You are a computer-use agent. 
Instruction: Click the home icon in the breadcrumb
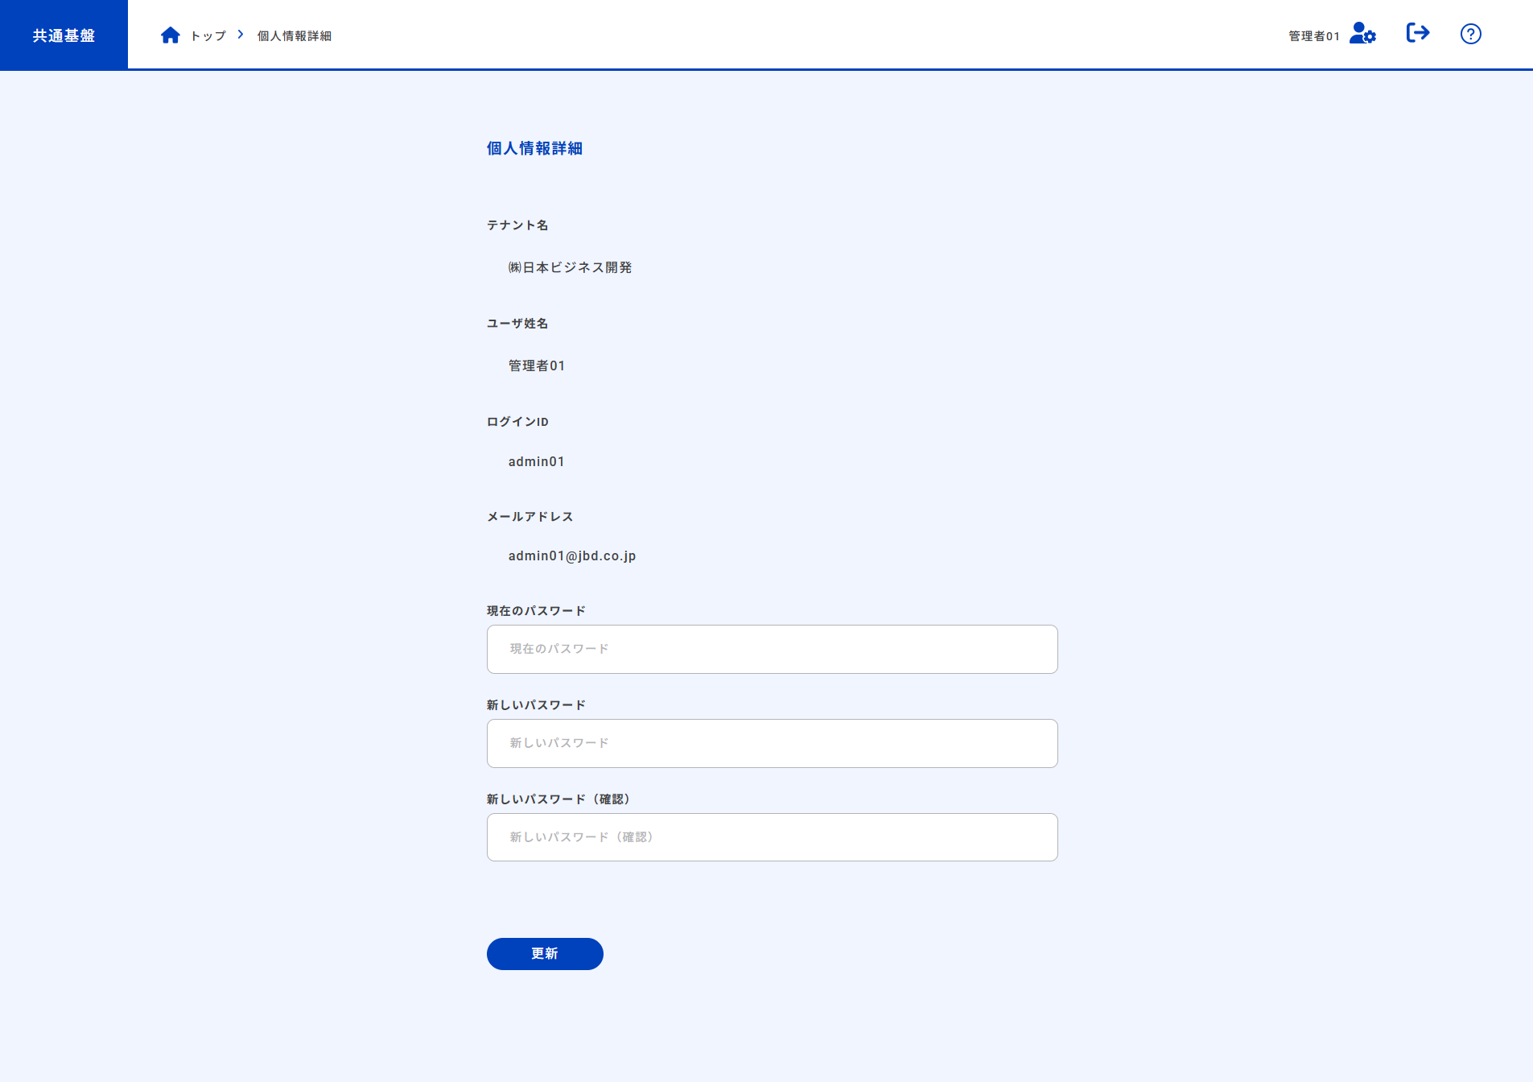(x=170, y=34)
